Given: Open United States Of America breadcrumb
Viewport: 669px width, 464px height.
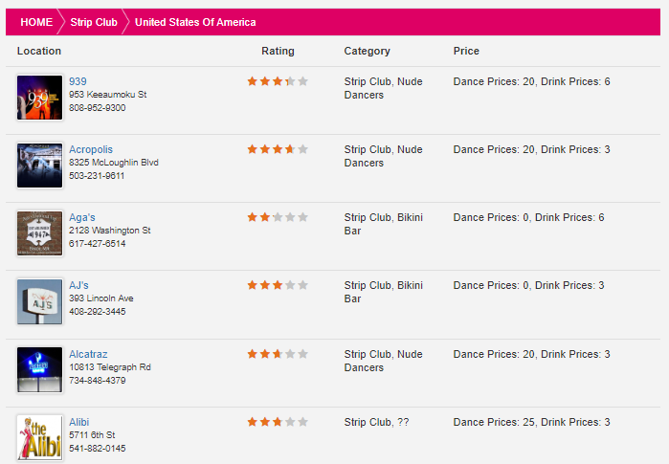Looking at the screenshot, I should point(195,22).
